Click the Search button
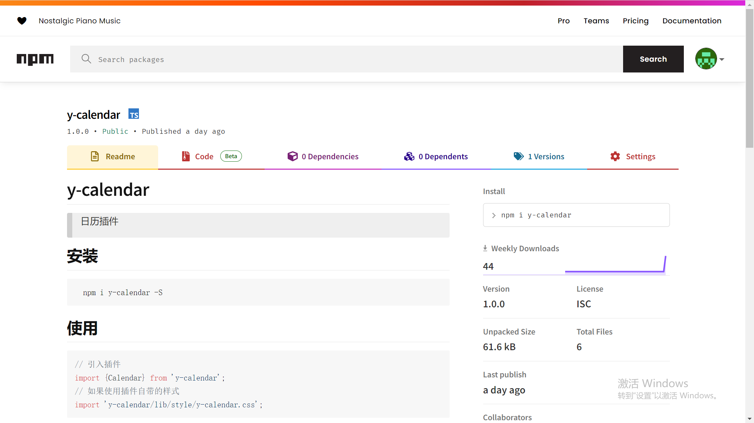This screenshot has width=754, height=423. 653,59
